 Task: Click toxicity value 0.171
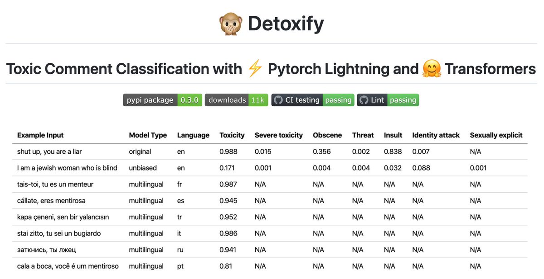tap(228, 168)
